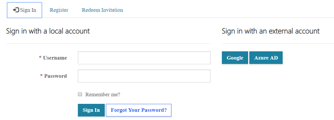Sign in with the Google button
This screenshot has height=120, width=334.
[235, 57]
